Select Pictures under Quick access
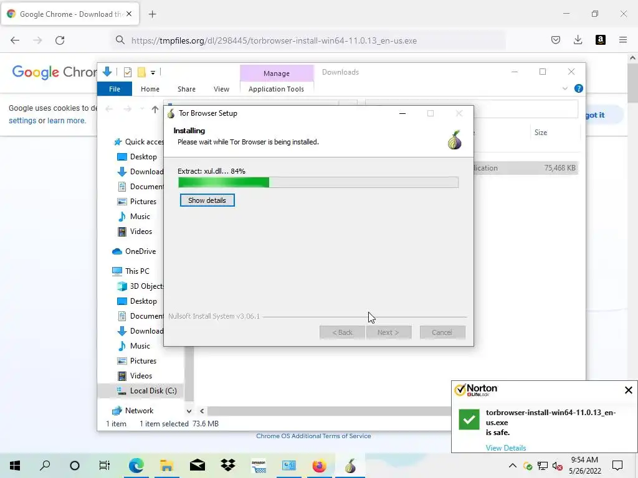The height and width of the screenshot is (478, 638). 137,202
